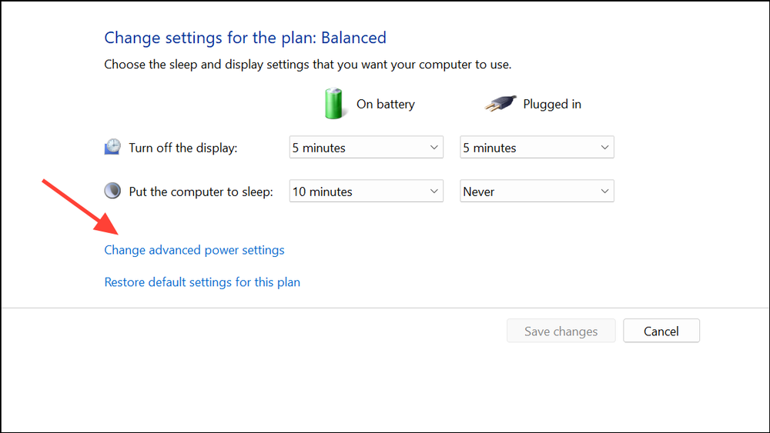Click the Plugged in column label

pos(552,104)
